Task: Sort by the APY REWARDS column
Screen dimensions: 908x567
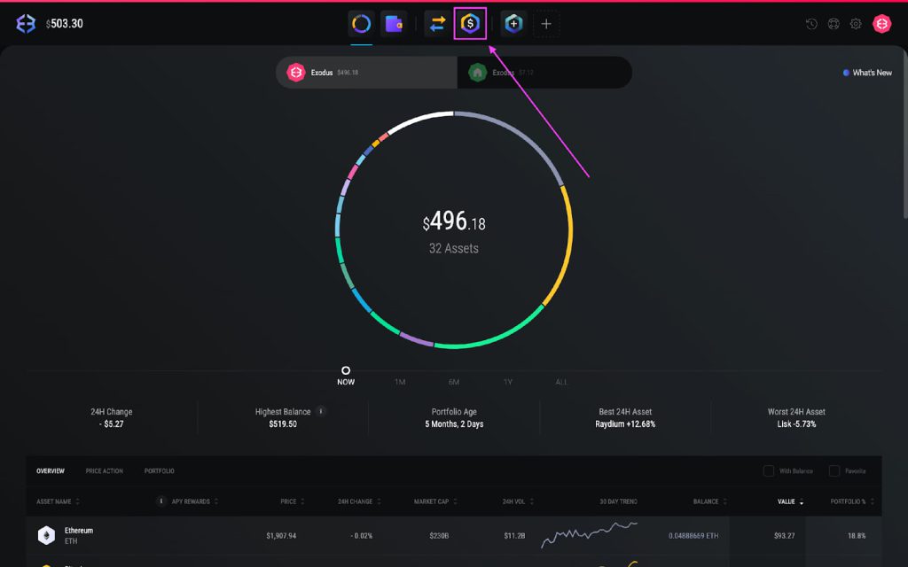Action: click(x=194, y=501)
